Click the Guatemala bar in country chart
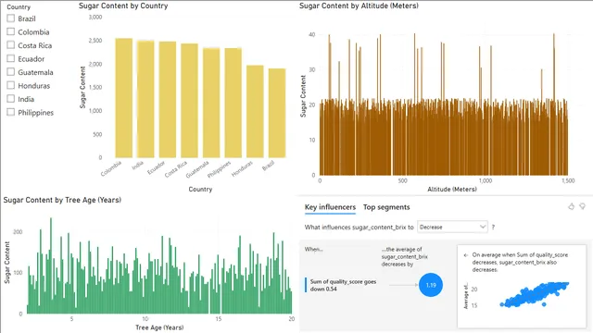This screenshot has width=593, height=333. [x=211, y=103]
